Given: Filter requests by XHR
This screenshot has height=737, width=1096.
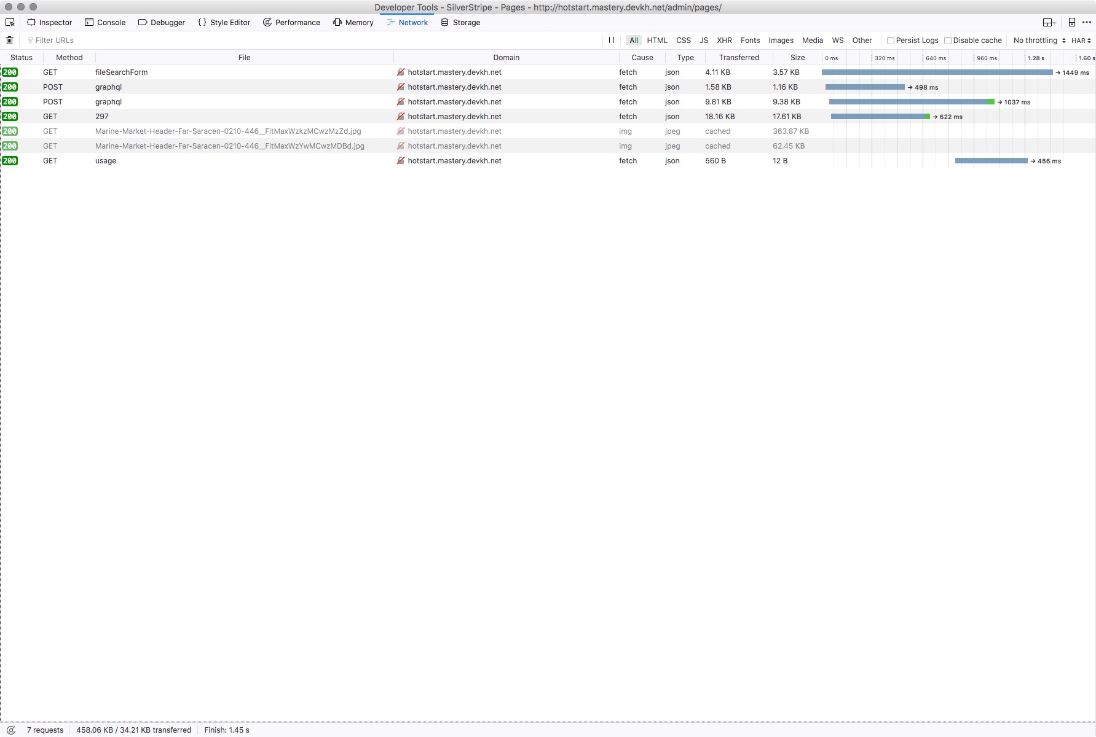Looking at the screenshot, I should pyautogui.click(x=725, y=40).
